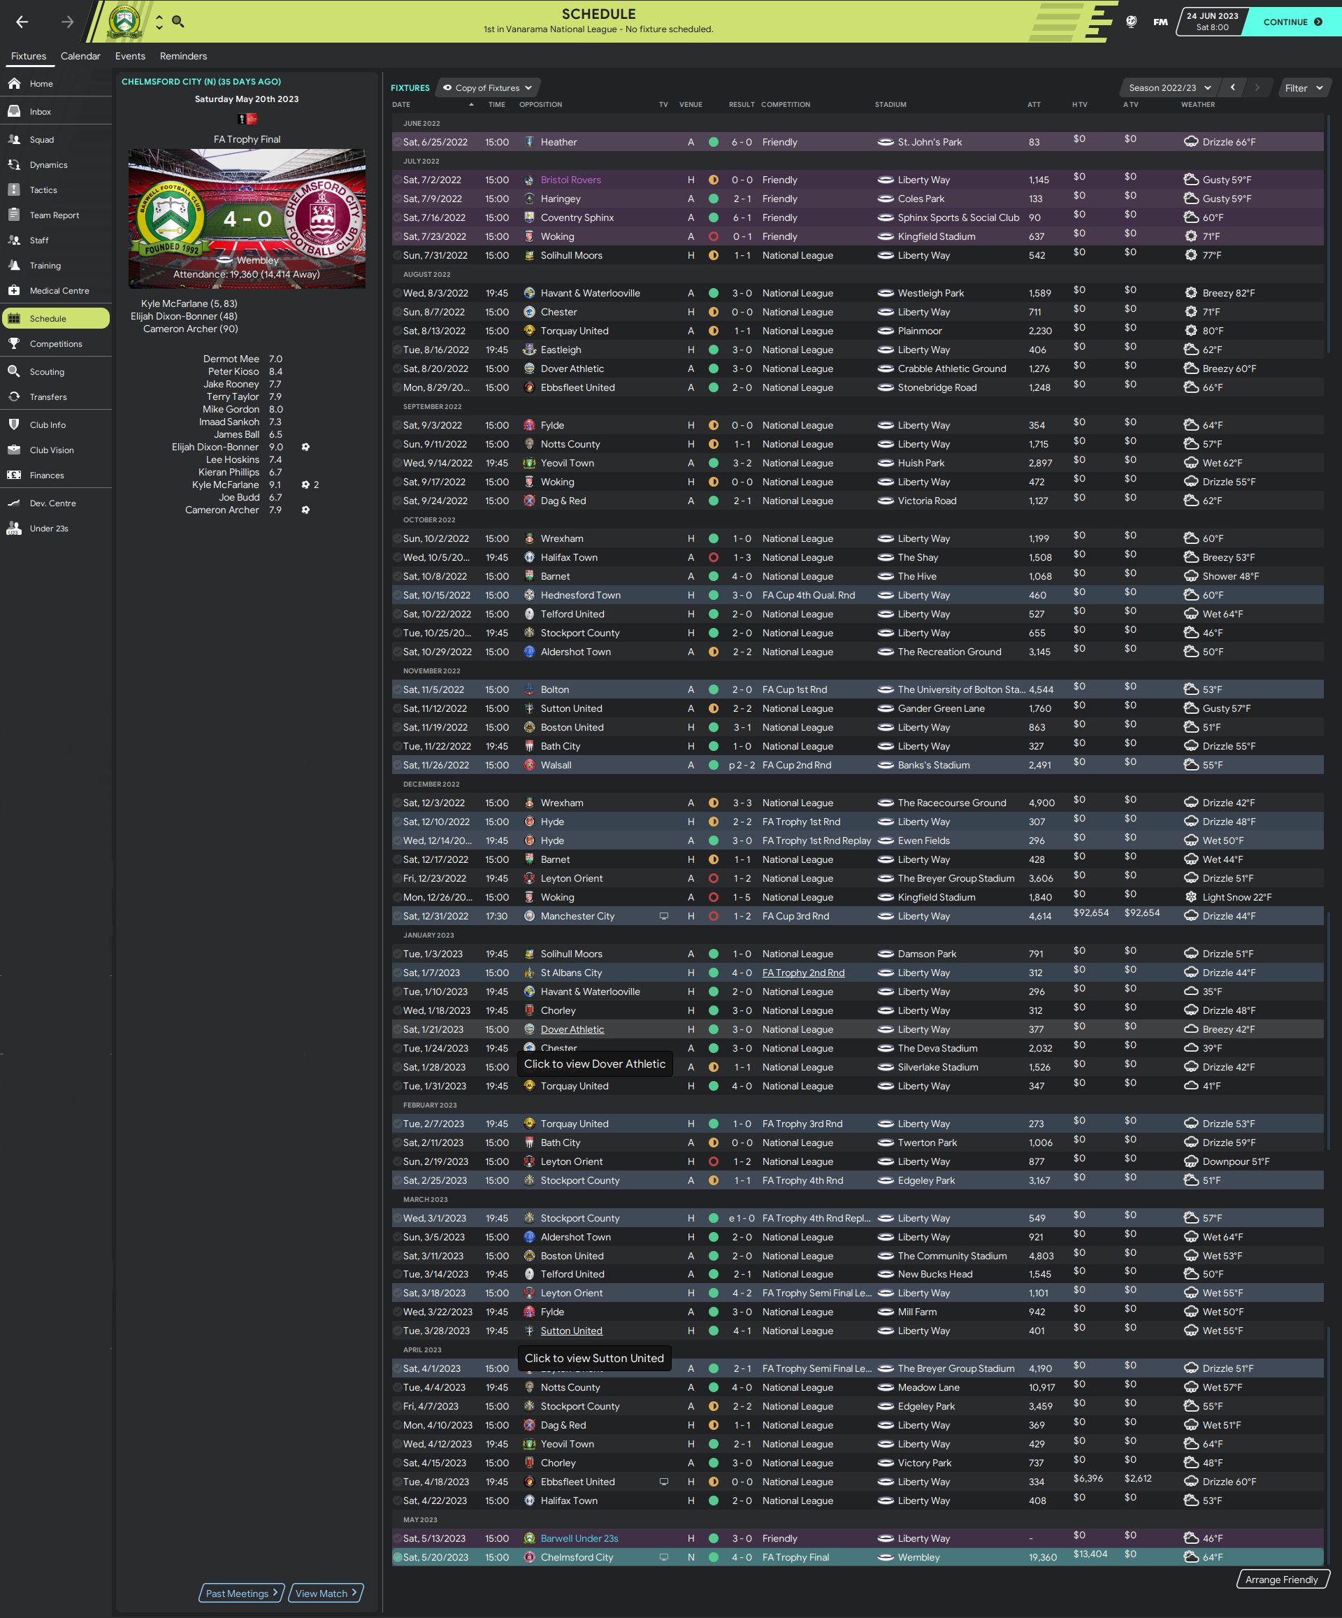Screen dimensions: 1342x1618
Task: Untick the checkbox for 5/20/2023 Chelmsford City final
Action: coord(398,1557)
